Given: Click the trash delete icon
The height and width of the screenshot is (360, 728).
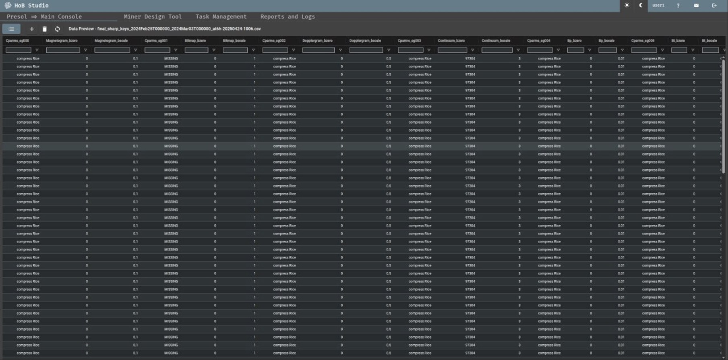Looking at the screenshot, I should 45,29.
